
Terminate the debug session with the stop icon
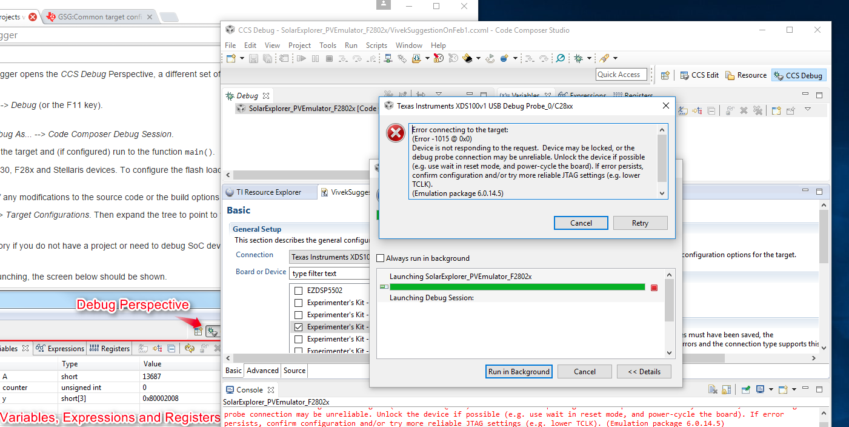tap(328, 58)
